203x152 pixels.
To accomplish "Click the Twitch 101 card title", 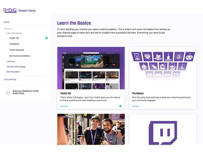I will pyautogui.click(x=65, y=93).
